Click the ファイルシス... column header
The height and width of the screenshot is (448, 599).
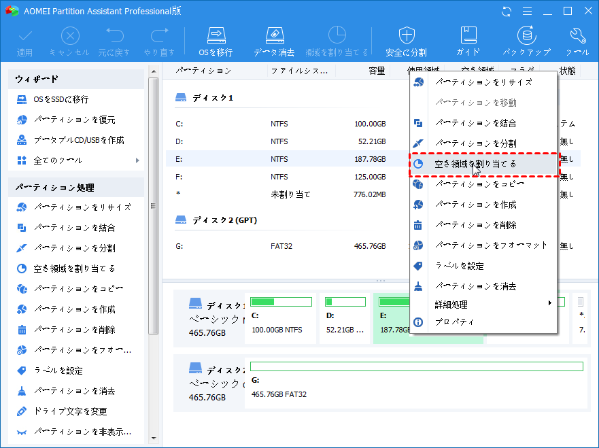[299, 71]
